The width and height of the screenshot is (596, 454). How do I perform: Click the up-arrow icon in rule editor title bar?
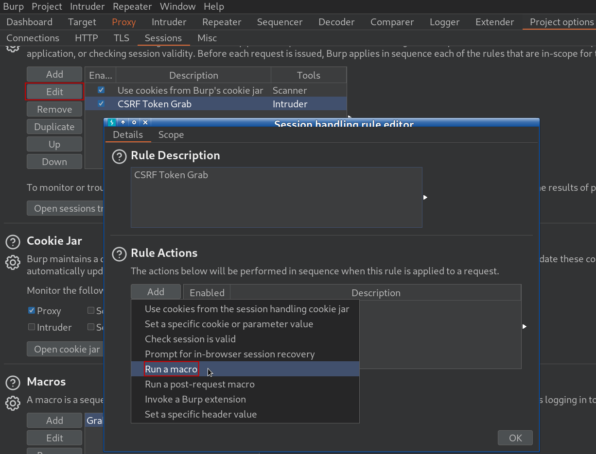click(123, 122)
